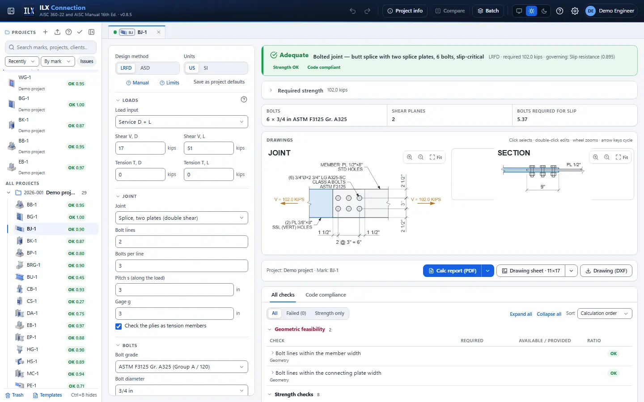Image resolution: width=644 pixels, height=402 pixels.
Task: Uncheck 'Check the plies as tension members'
Action: [x=119, y=326]
